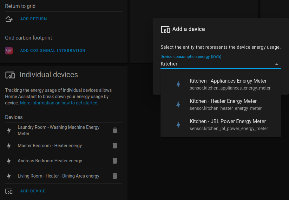289x200 pixels.
Task: Click the trash icon for Laundry Room Washing Machine
Action: tap(115, 130)
